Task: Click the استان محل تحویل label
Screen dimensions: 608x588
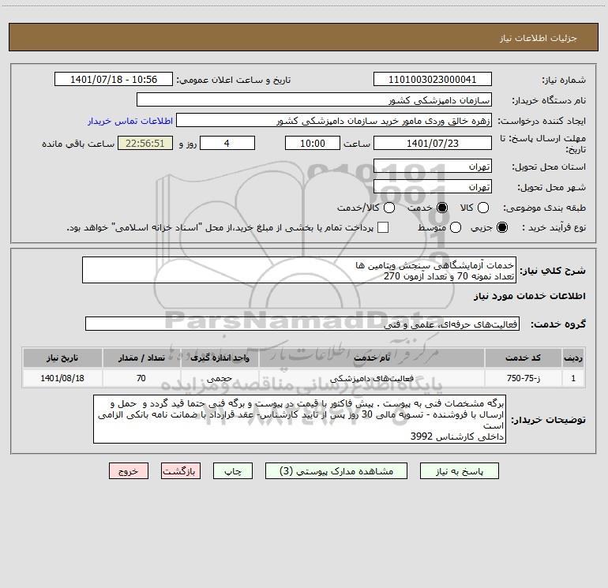Action: 549,167
